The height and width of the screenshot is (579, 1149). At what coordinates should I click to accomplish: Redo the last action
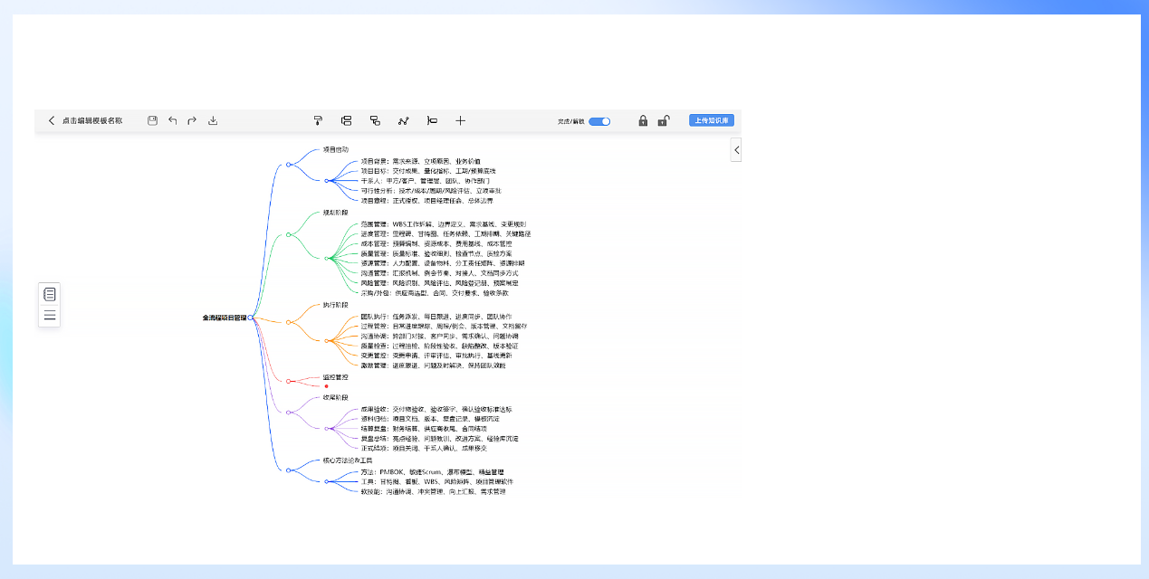click(192, 120)
